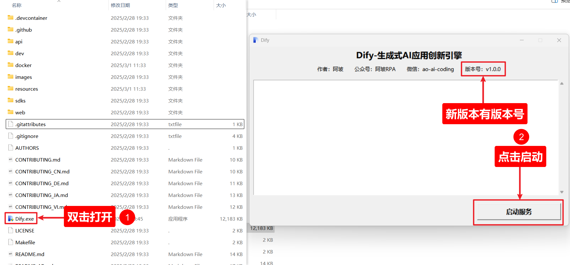Click the .gitattributes file icon
570x265 pixels.
tap(11, 124)
